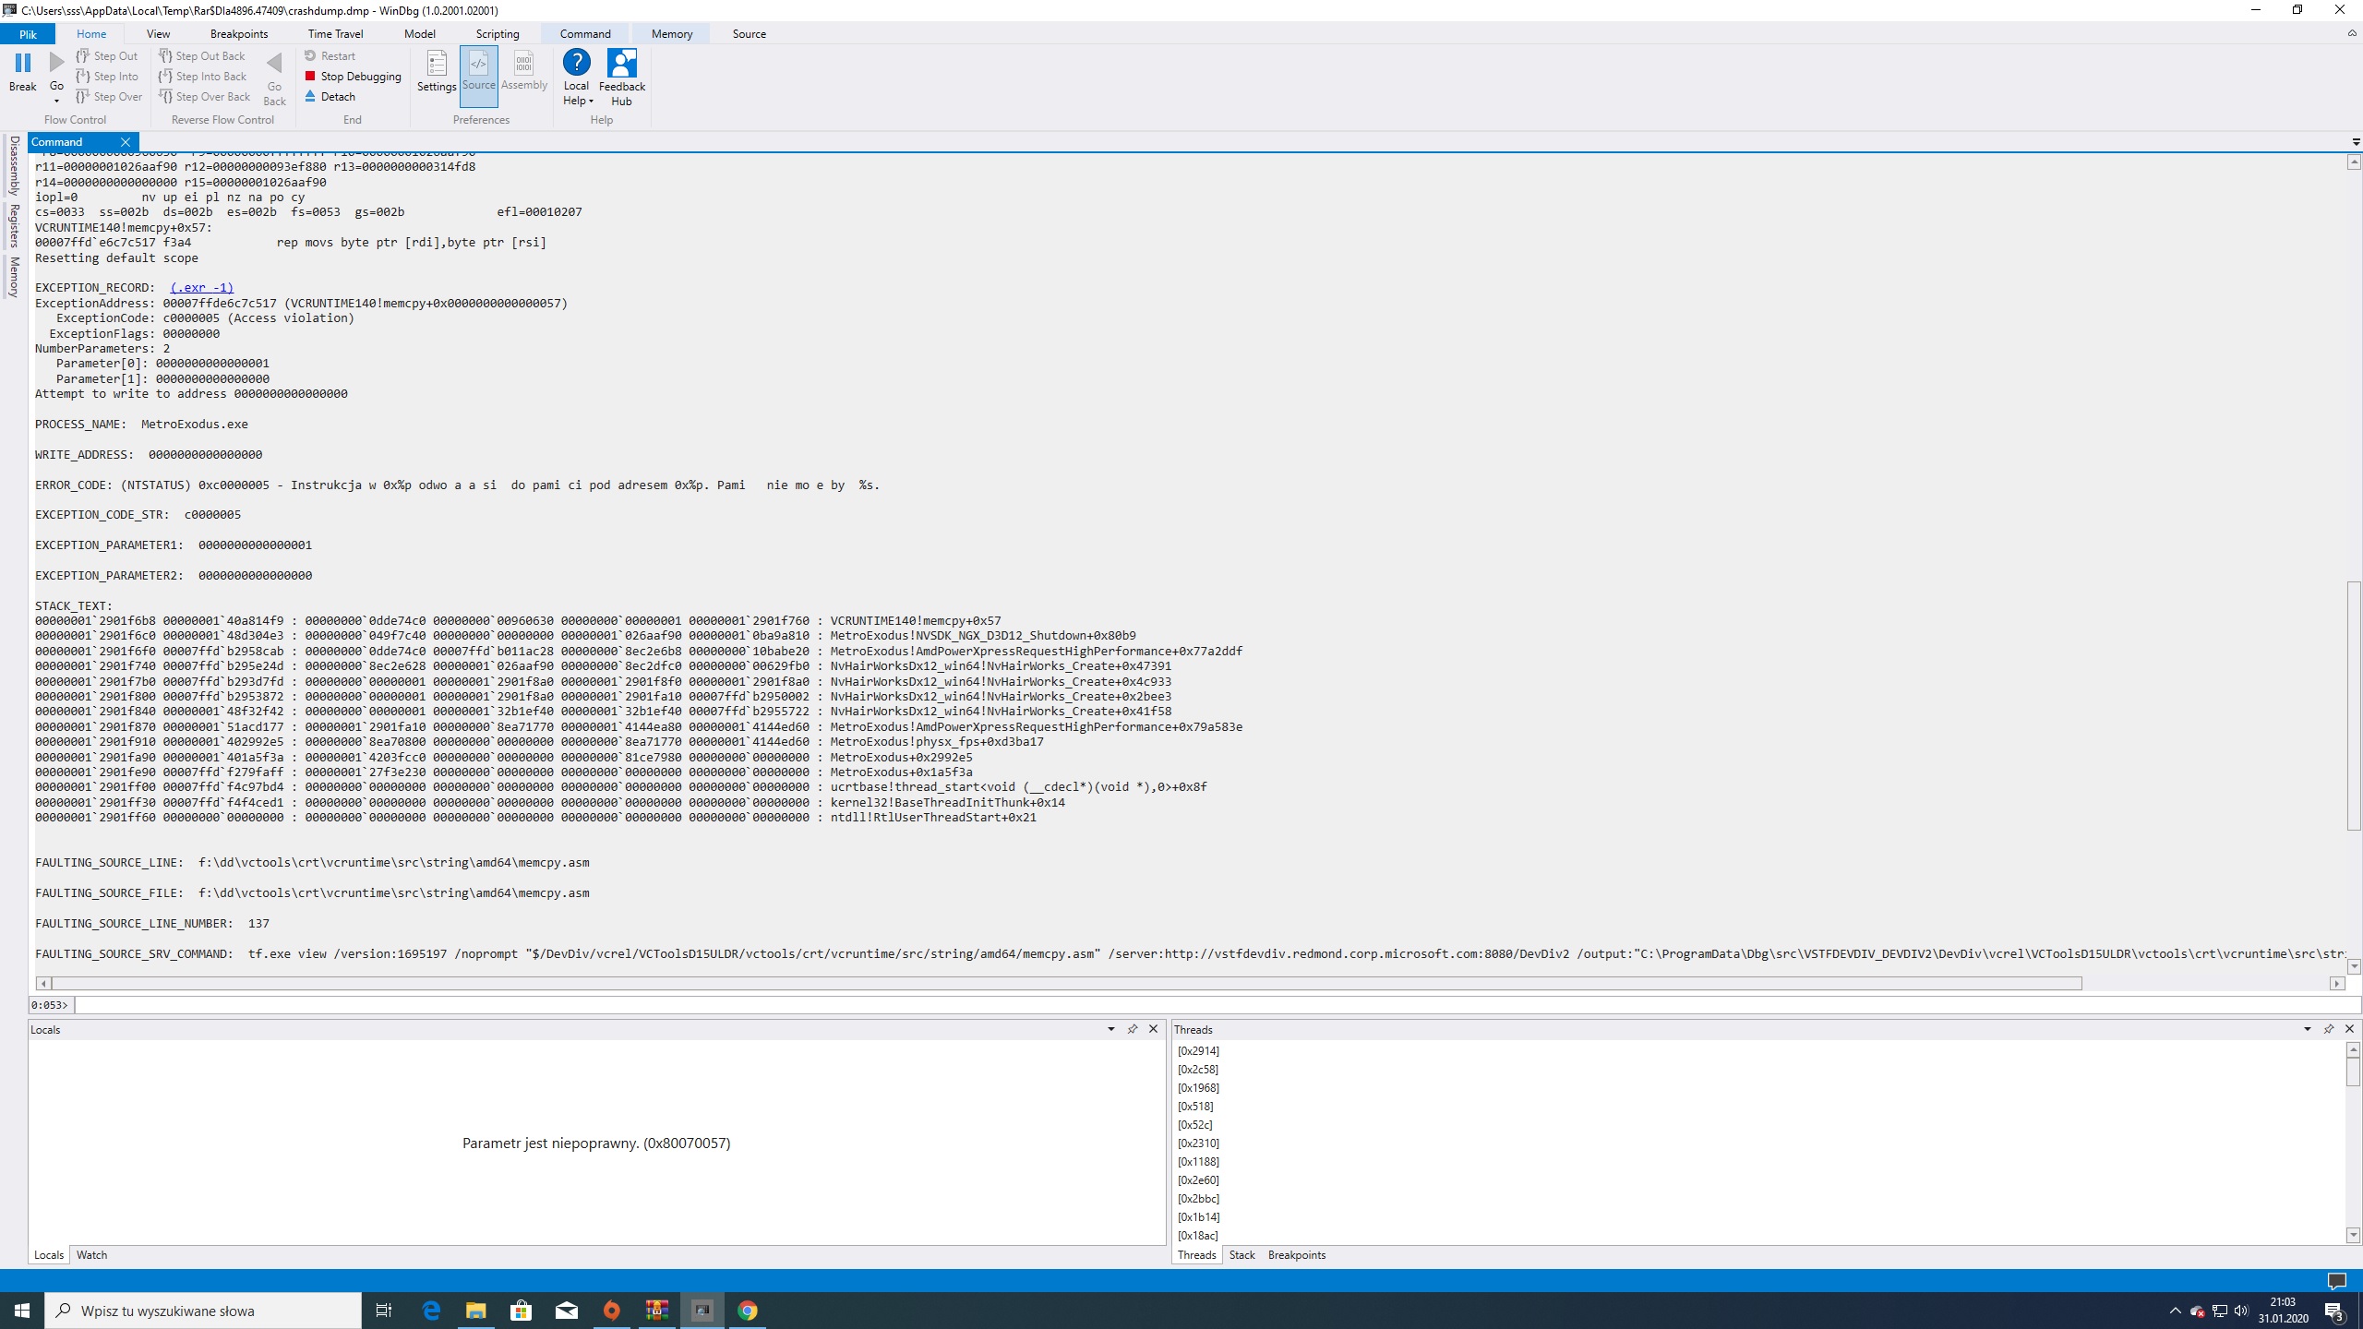Open the Settings preferences icon
Image resolution: width=2363 pixels, height=1329 pixels.
tap(437, 65)
